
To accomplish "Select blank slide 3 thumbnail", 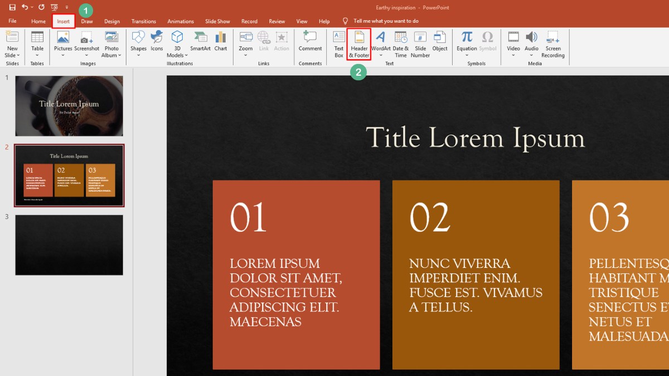I will tap(69, 245).
